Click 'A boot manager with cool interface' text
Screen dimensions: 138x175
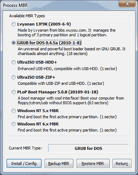point(71,101)
